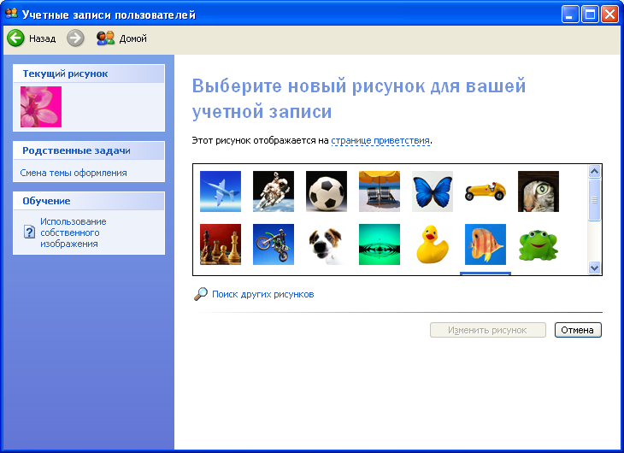This screenshot has height=453, width=624.
Task: Select the green frog picture
Action: pyautogui.click(x=539, y=244)
